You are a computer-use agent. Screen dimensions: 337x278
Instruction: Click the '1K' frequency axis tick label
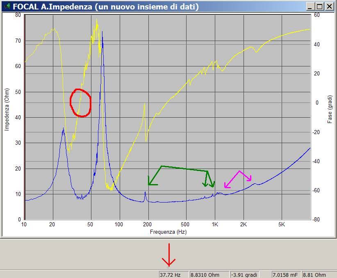click(215, 224)
